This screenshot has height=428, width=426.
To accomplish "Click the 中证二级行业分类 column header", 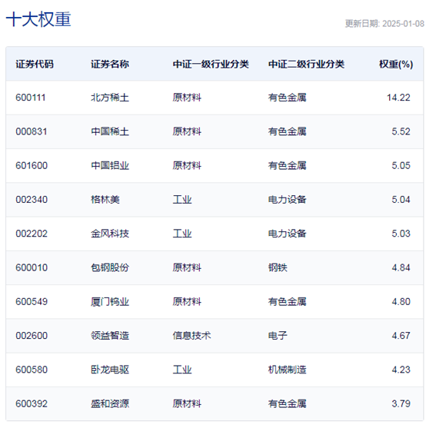I will click(306, 65).
